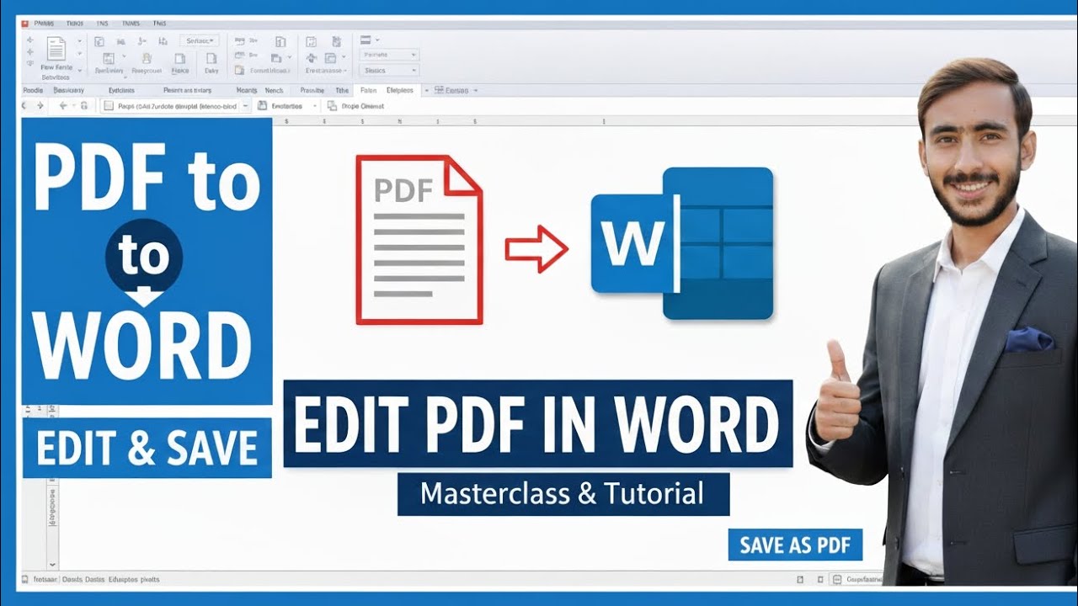The height and width of the screenshot is (606, 1078).
Task: Click the red application icon in title bar
Action: pyautogui.click(x=24, y=24)
